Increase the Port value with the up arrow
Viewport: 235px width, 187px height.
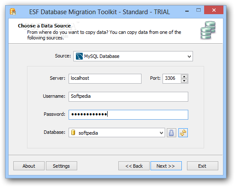pyautogui.click(x=184, y=77)
